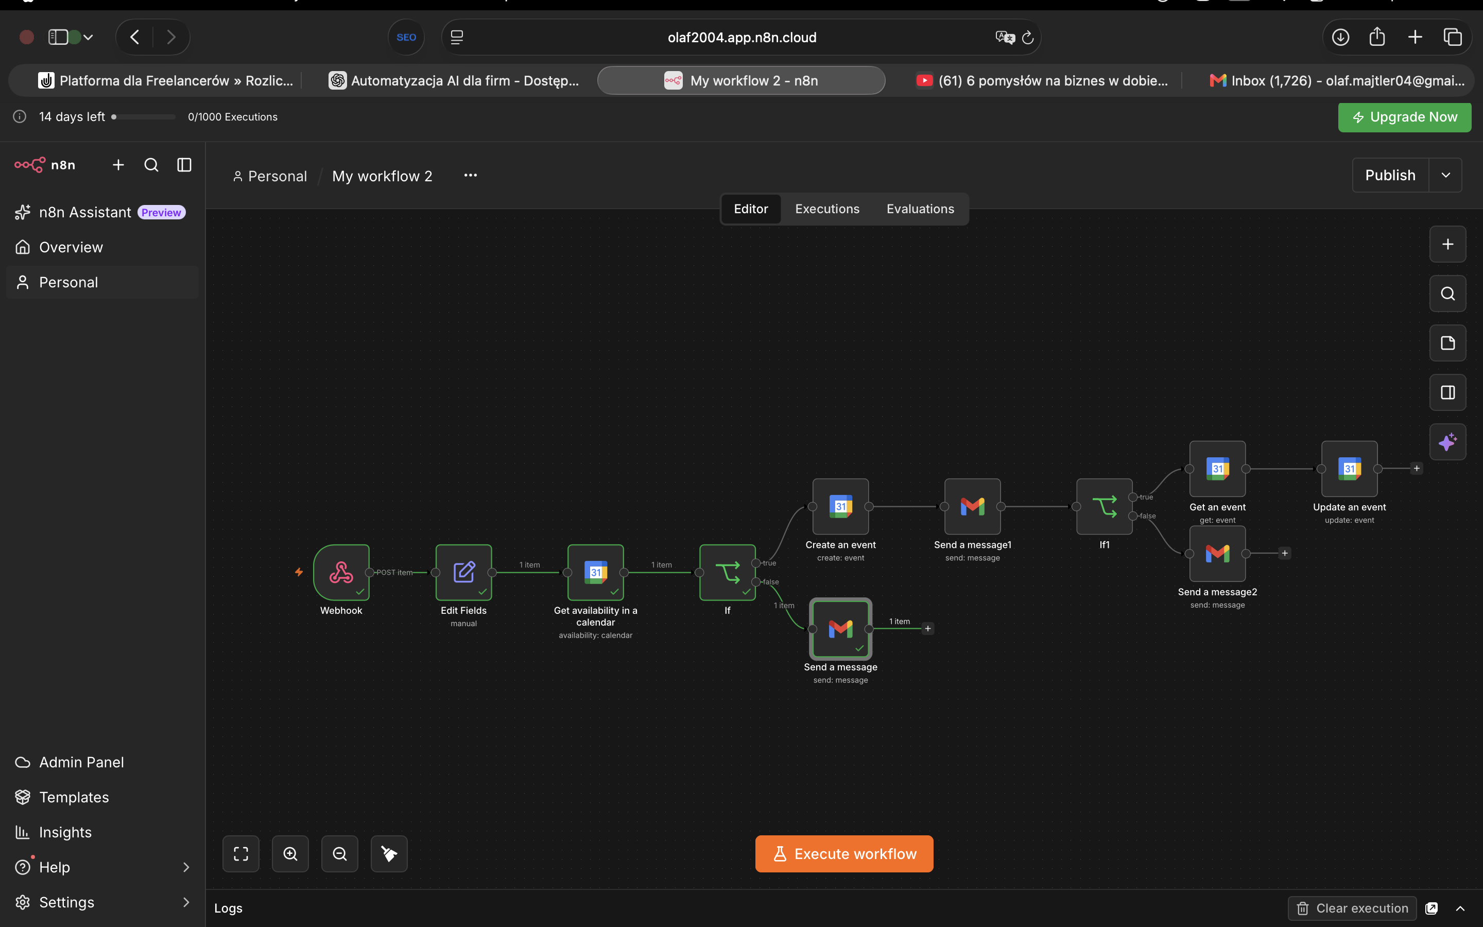Zoom in on the workflow canvas
The width and height of the screenshot is (1483, 927).
(290, 853)
